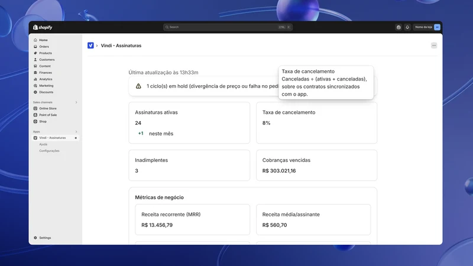473x266 pixels.
Task: Click the Online Store icon
Action: click(35, 109)
